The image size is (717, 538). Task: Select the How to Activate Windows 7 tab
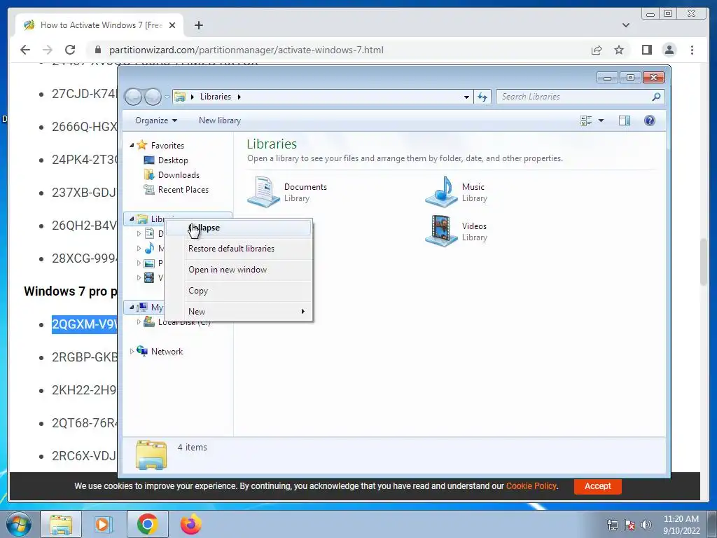click(99, 25)
